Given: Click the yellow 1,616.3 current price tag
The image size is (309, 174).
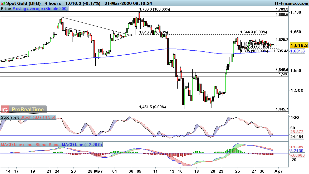Looking at the screenshot, I should pyautogui.click(x=299, y=45).
